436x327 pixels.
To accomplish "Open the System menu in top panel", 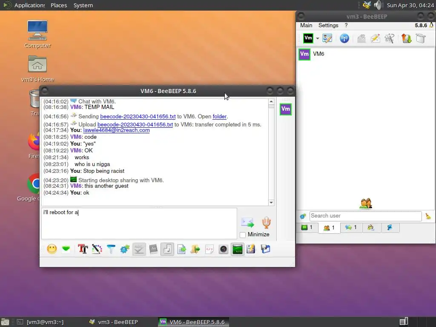I will pos(83,5).
